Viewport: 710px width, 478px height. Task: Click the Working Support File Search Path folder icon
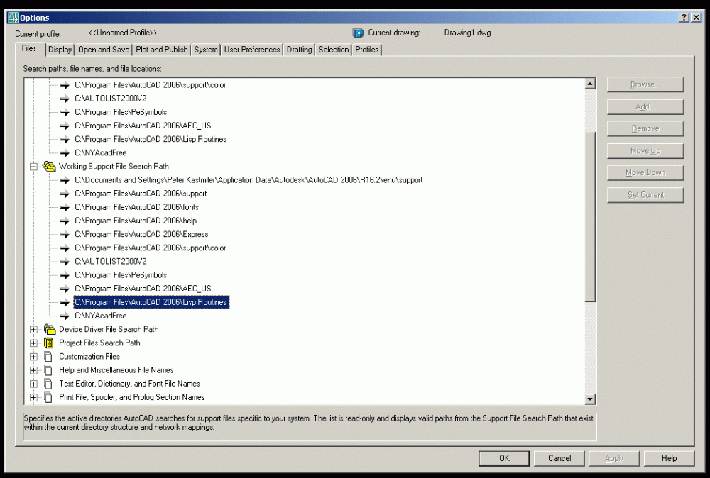click(x=49, y=167)
